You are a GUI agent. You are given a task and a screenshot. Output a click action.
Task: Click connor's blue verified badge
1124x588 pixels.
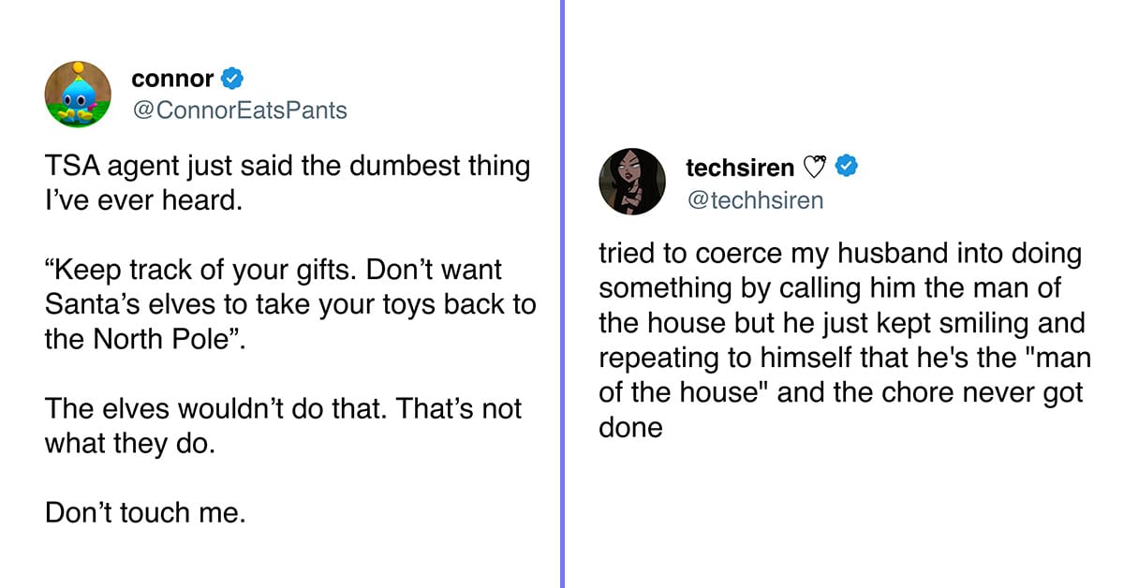click(231, 80)
